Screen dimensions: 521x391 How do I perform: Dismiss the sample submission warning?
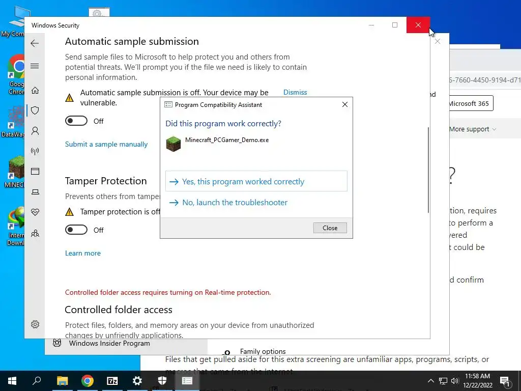pos(295,92)
